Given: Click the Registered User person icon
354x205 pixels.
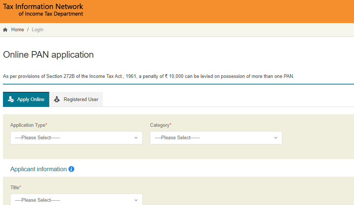Looking at the screenshot, I should pos(57,99).
